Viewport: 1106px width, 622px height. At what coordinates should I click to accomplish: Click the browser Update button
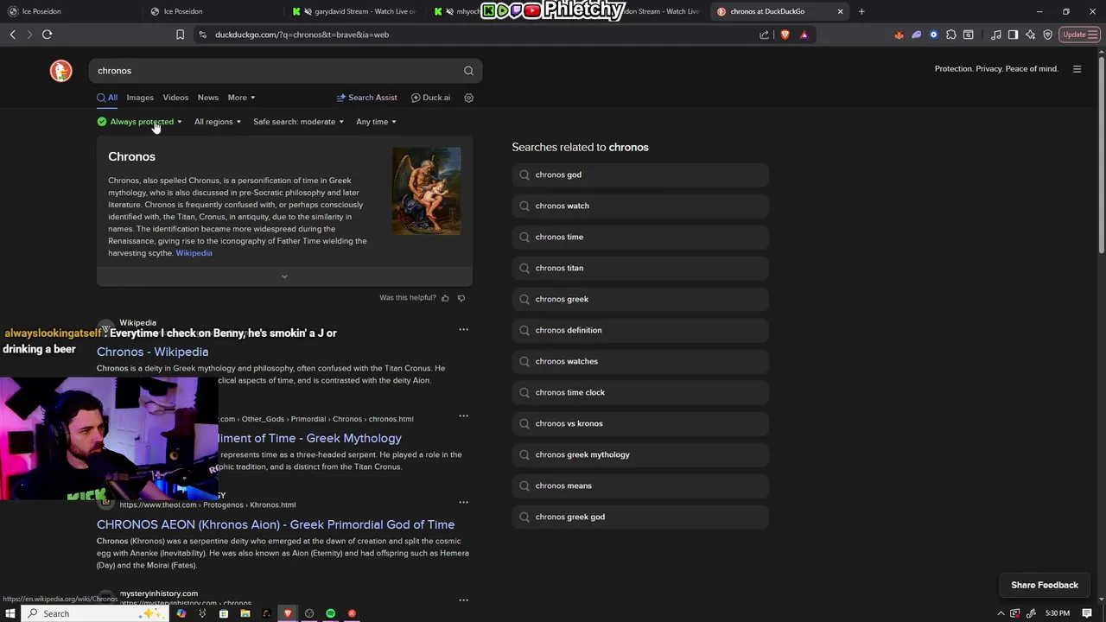1077,35
